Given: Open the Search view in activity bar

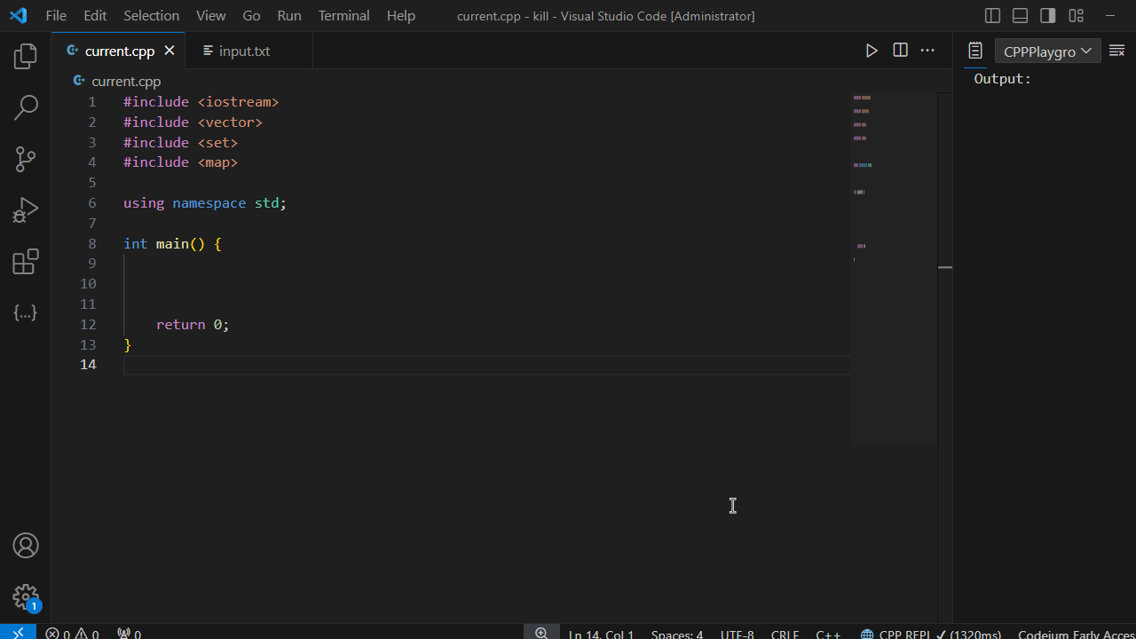Looking at the screenshot, I should pos(26,108).
